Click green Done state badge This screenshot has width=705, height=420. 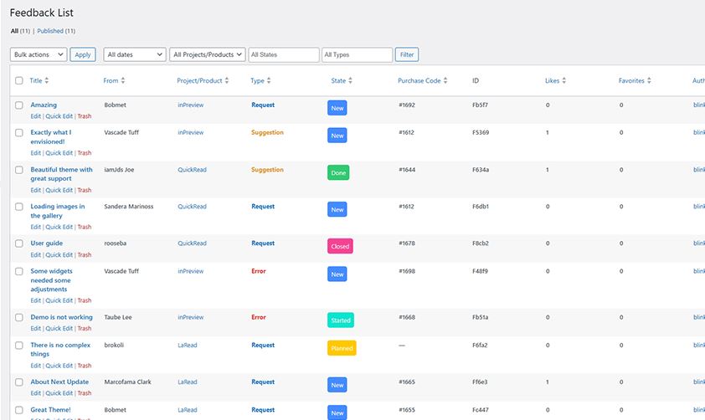tap(338, 173)
